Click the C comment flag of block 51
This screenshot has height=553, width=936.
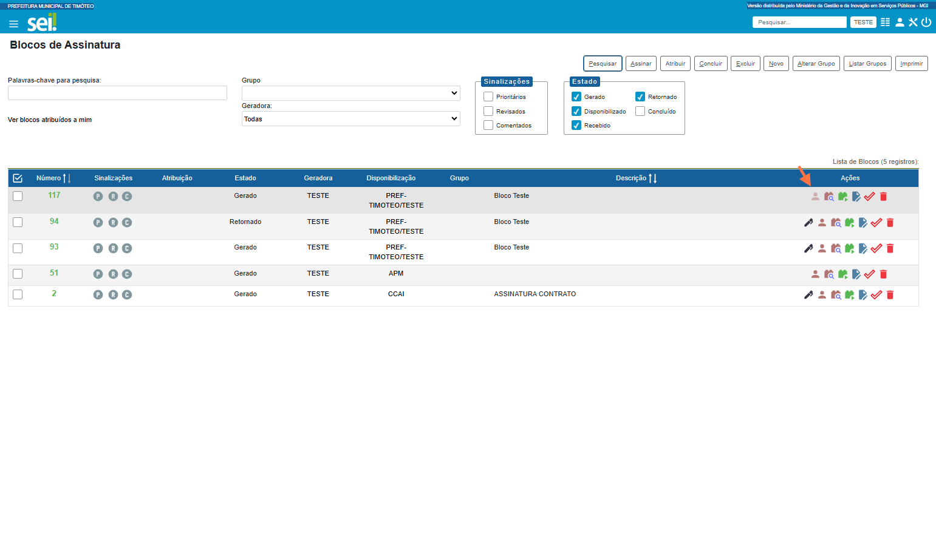127,274
